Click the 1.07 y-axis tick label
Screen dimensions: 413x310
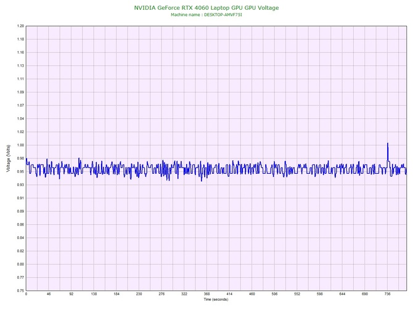20,105
